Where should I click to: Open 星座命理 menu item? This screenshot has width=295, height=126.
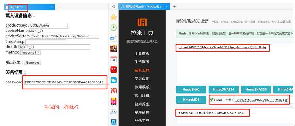142,112
